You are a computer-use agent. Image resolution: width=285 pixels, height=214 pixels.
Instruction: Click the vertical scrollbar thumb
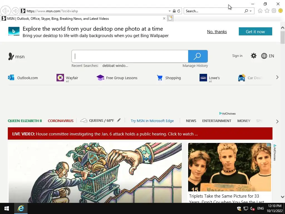(282, 37)
